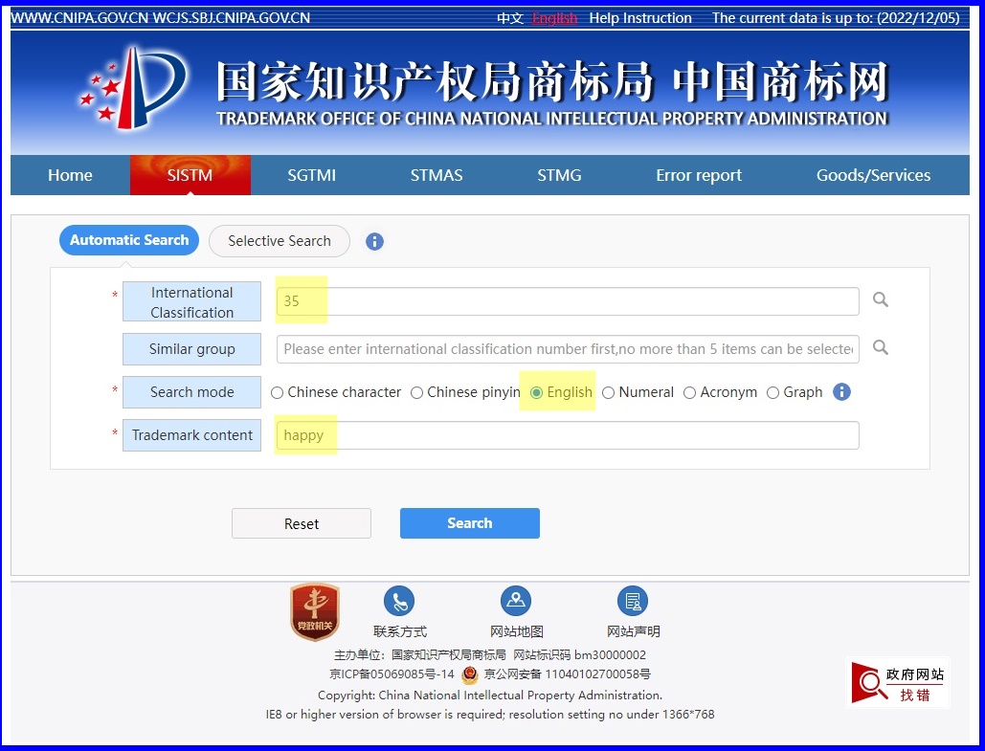Select the English search mode
Viewport: 985px width, 751px height.
[536, 392]
